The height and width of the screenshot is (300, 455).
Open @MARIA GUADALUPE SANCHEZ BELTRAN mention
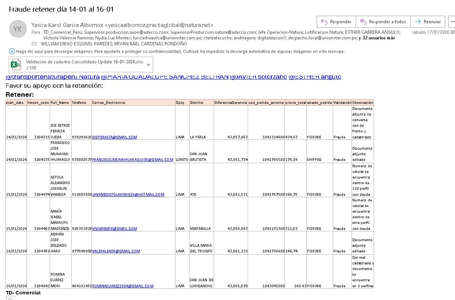click(165, 77)
